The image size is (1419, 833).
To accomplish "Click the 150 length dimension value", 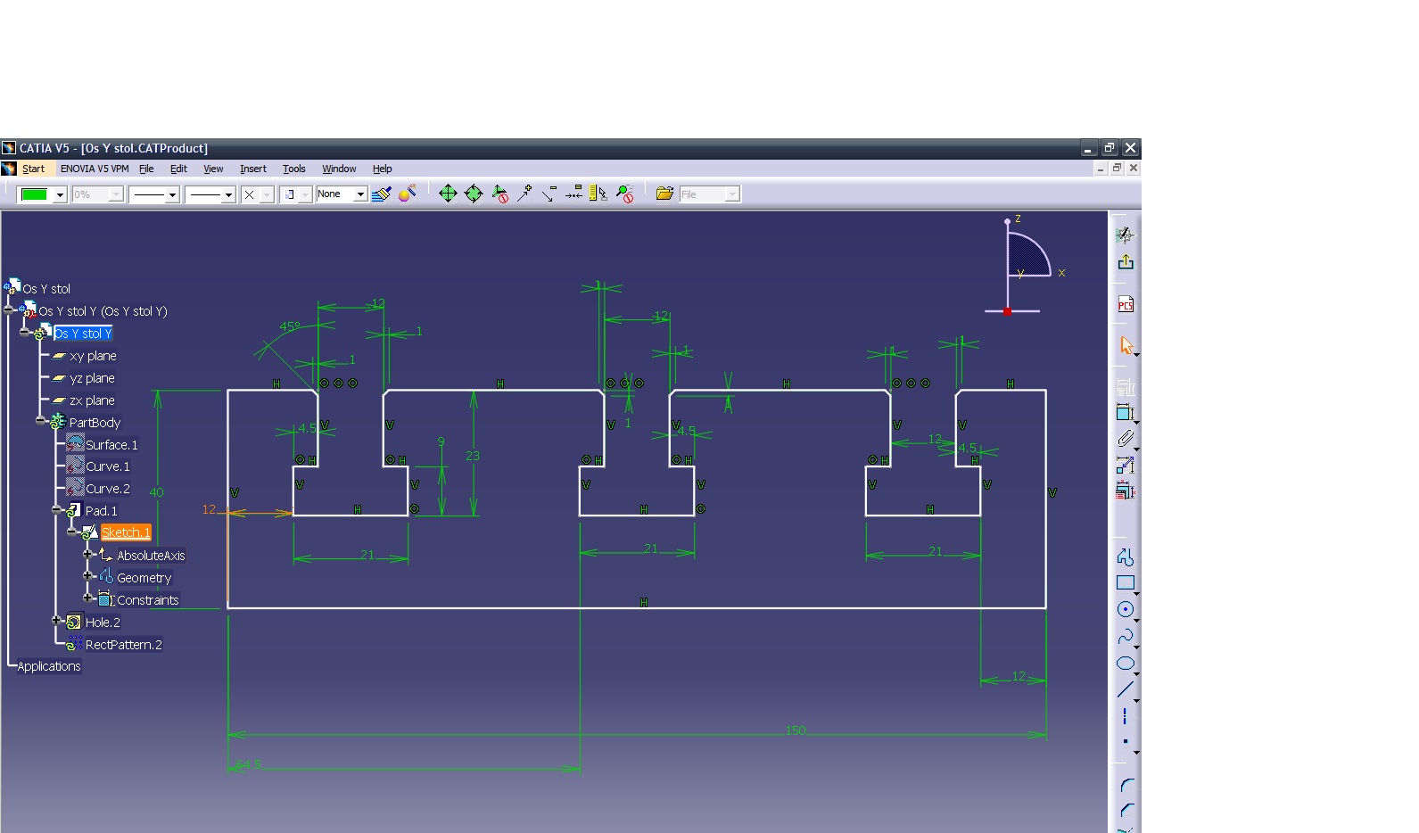I will pos(795,730).
